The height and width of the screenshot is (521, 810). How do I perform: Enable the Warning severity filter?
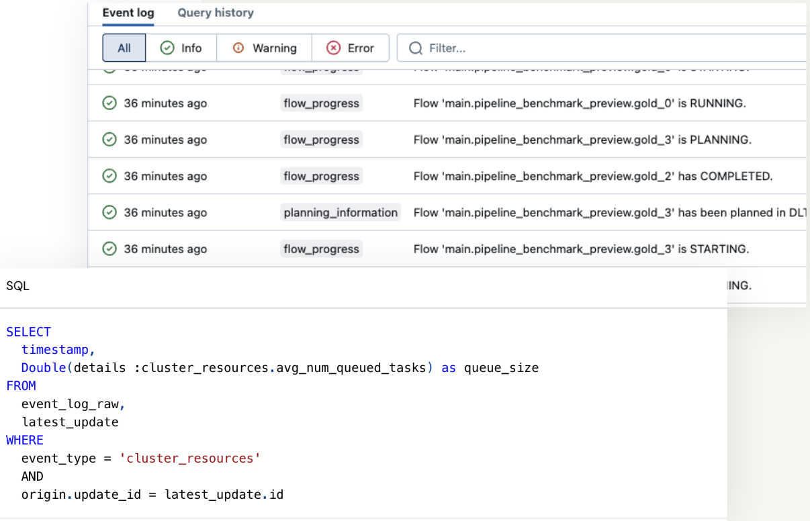[x=264, y=48]
